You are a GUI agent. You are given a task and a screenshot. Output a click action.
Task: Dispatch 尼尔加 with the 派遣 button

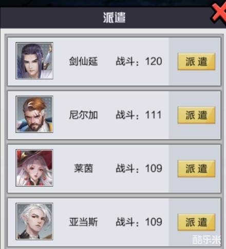point(196,115)
